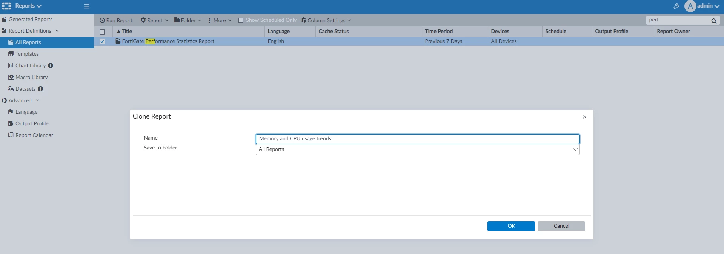This screenshot has width=724, height=254.
Task: Click the search box containing perf
Action: (x=677, y=20)
